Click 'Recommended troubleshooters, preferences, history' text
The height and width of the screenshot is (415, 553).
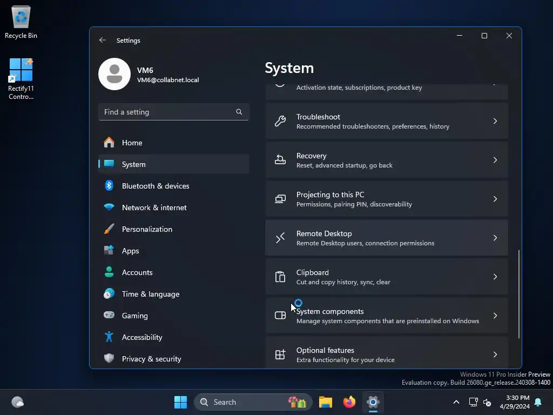(x=373, y=126)
